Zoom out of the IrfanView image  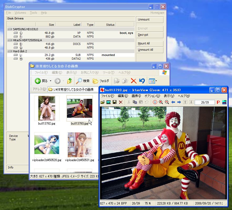tap(167, 102)
